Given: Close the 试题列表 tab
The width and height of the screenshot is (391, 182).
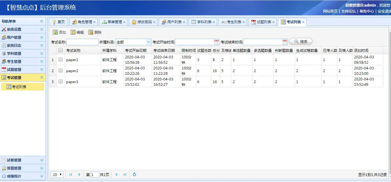Looking at the screenshot, I should tap(273, 22).
